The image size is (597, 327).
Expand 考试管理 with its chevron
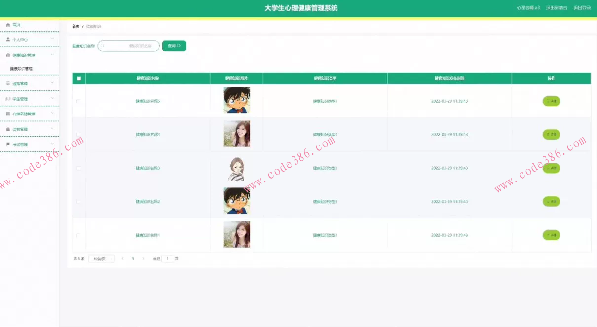point(52,144)
